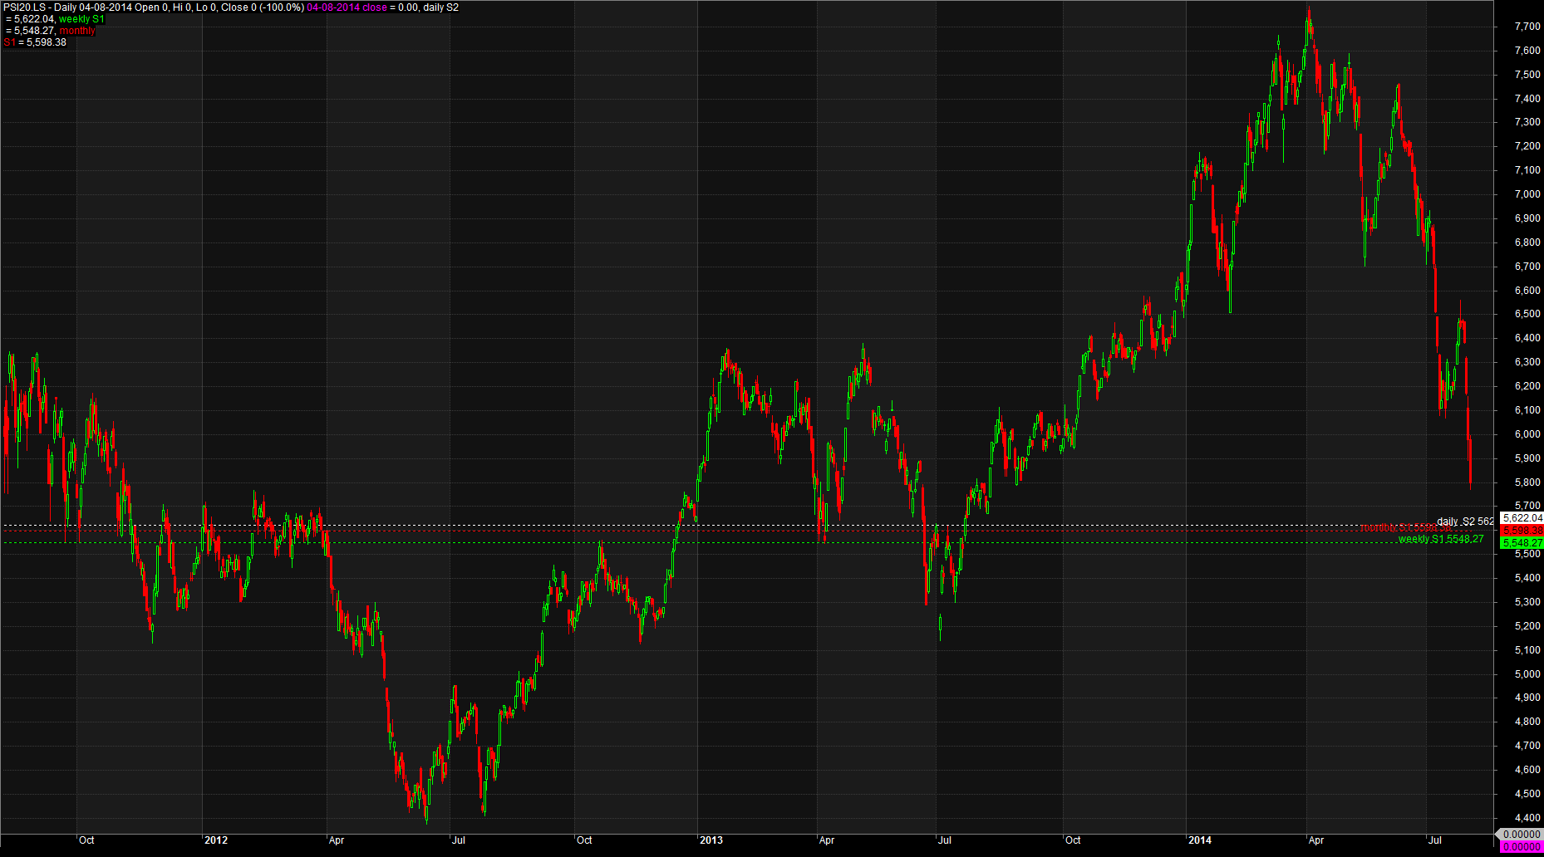Click the Oct label preceding 2012
This screenshot has height=857, width=1544.
[x=86, y=840]
